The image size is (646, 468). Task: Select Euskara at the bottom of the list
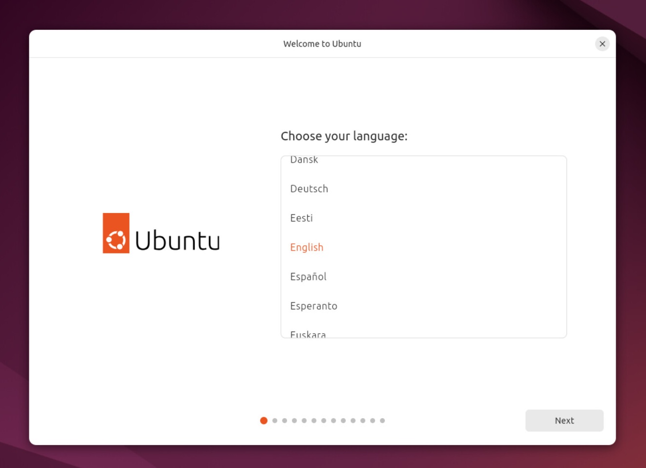(423, 329)
